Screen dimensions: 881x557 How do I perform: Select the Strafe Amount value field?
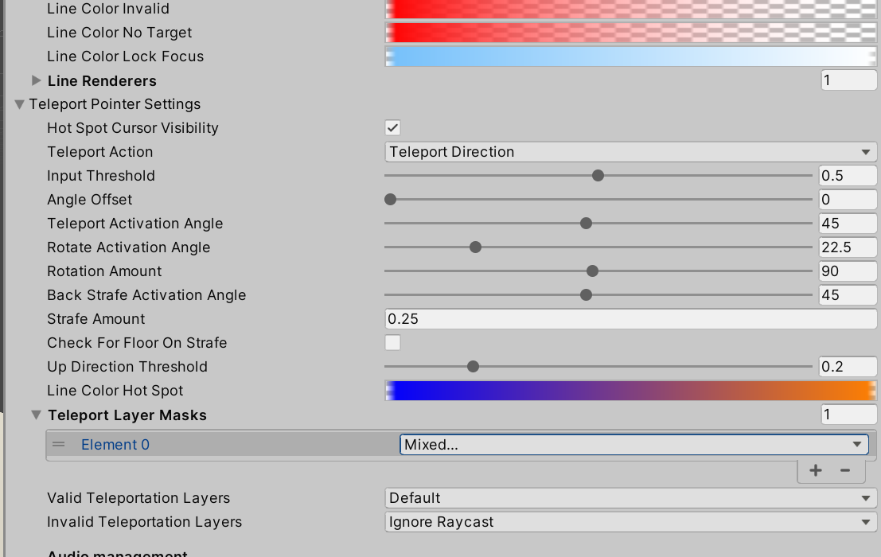coord(629,318)
